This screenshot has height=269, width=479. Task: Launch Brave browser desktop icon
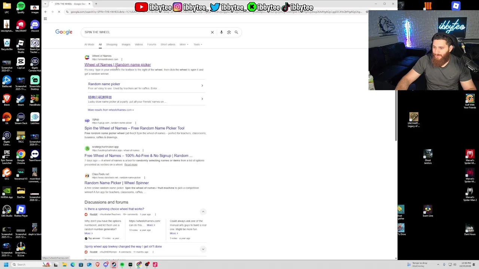tap(7, 100)
